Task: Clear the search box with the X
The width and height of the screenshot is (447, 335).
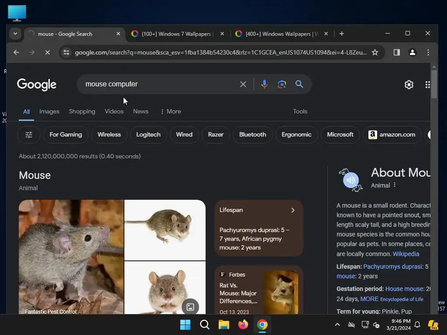Action: (x=243, y=84)
